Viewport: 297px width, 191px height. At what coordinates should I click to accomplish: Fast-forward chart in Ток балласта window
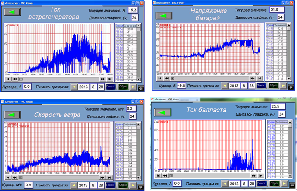pos(254,176)
